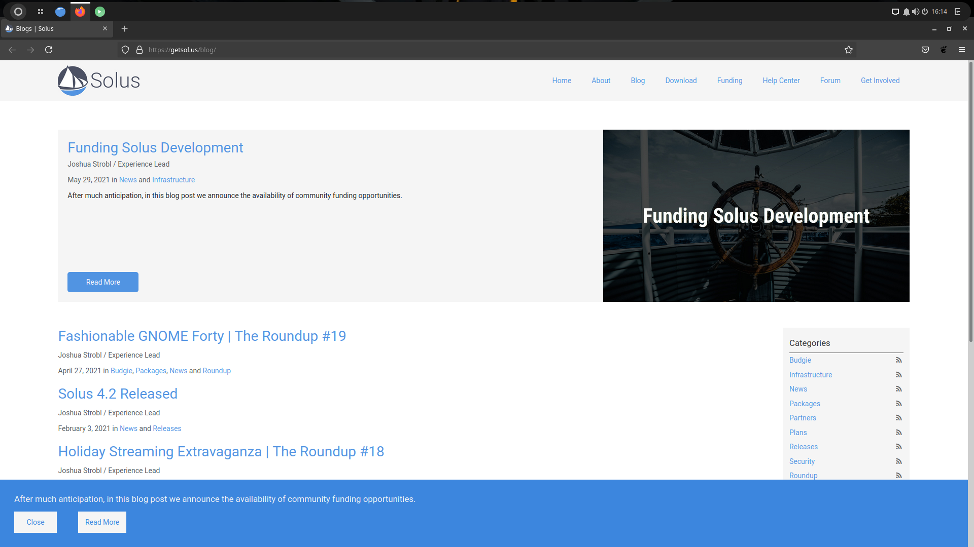Open the News category RSS feed icon
The image size is (974, 547).
pyautogui.click(x=898, y=389)
